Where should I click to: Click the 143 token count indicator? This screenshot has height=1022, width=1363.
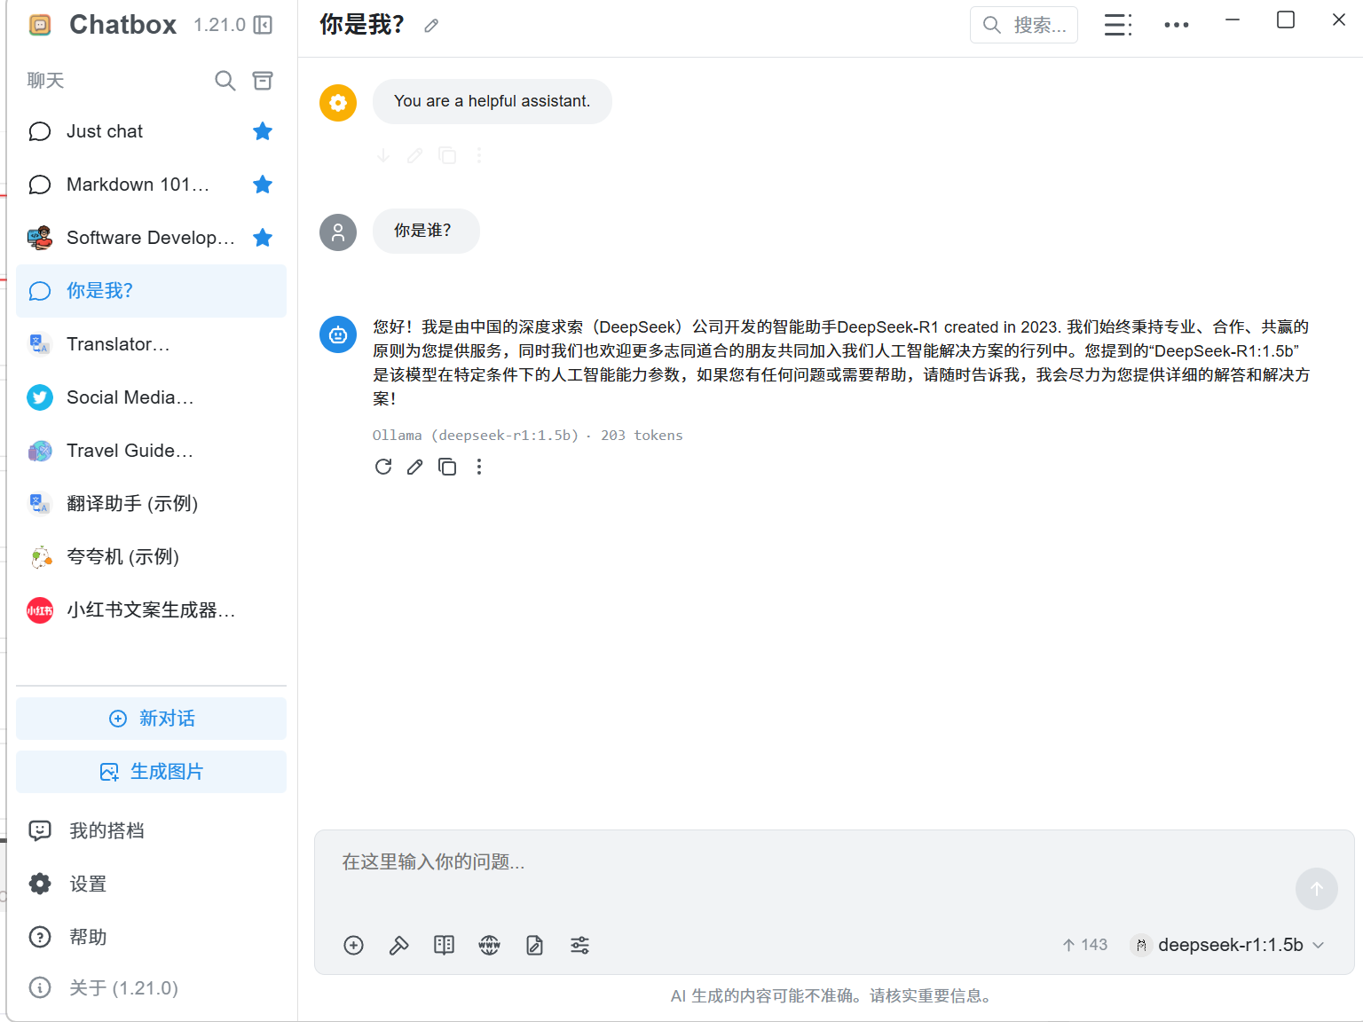[1085, 945]
